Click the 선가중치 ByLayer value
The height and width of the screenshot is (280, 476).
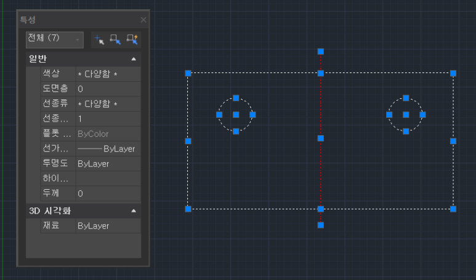pos(108,149)
